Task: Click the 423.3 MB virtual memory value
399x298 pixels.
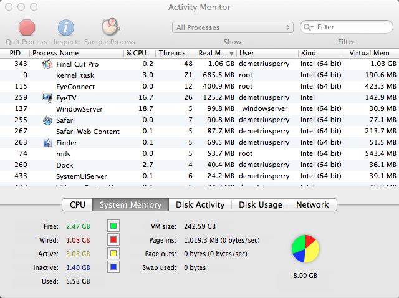Action: pos(381,86)
